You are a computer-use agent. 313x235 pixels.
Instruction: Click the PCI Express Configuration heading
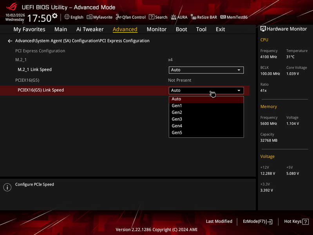[40, 51]
